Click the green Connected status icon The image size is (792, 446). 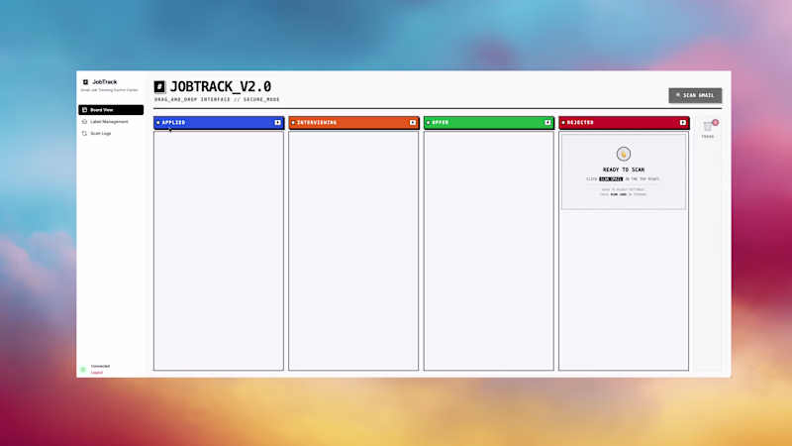tap(83, 370)
